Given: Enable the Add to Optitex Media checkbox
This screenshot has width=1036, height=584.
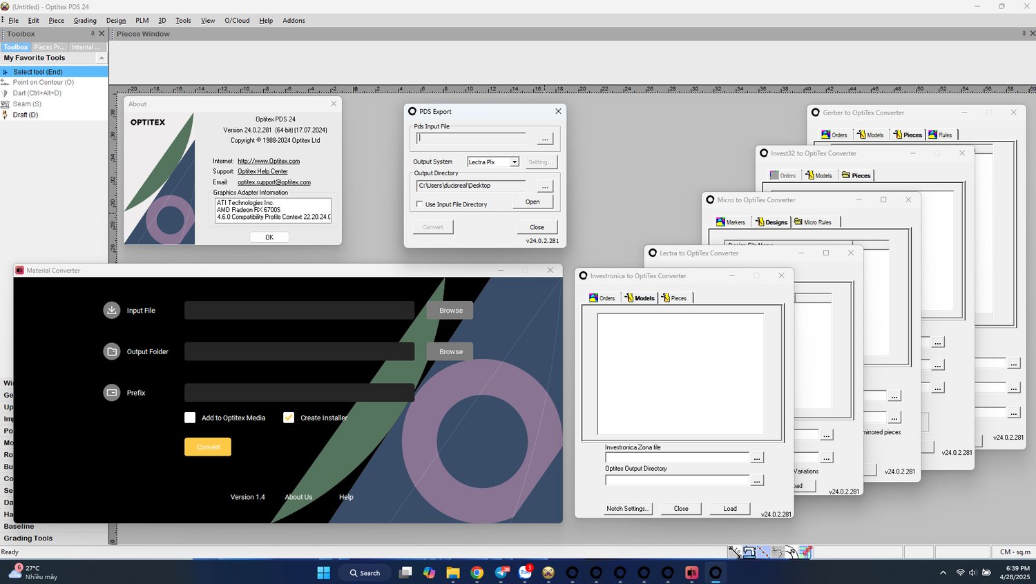Looking at the screenshot, I should pos(190,418).
